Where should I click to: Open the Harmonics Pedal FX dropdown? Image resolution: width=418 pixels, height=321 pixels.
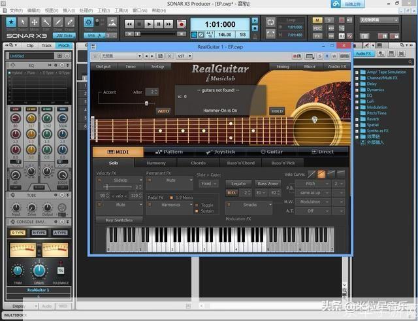tap(172, 205)
